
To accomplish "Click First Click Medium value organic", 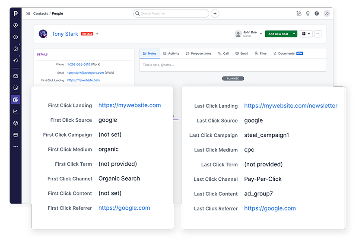I will pyautogui.click(x=108, y=149).
